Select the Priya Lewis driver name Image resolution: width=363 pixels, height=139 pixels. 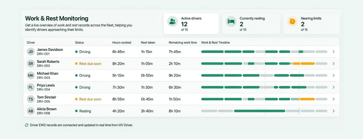point(46,85)
